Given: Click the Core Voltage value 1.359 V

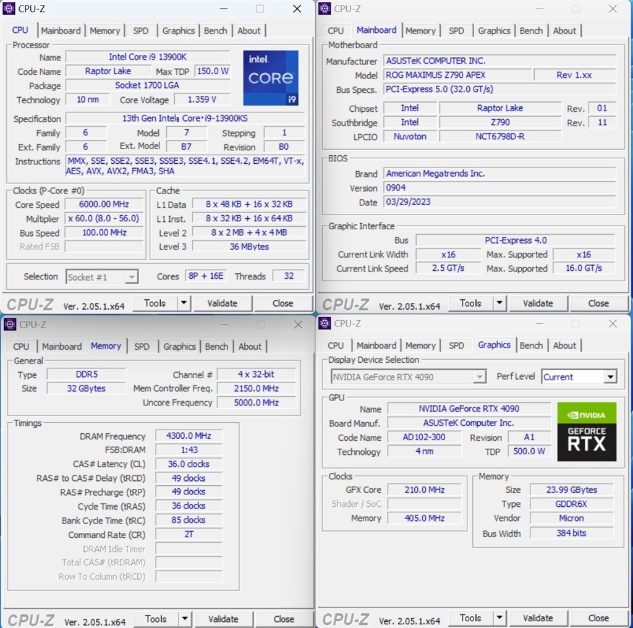Looking at the screenshot, I should [202, 100].
